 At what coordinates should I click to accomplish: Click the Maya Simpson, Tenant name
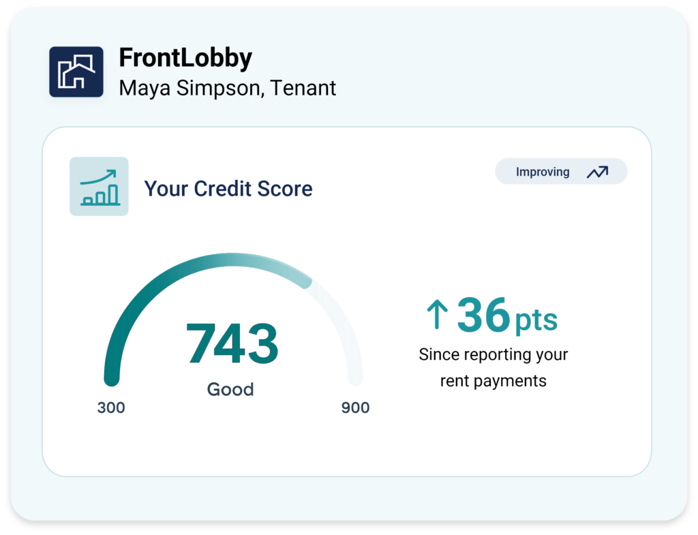coord(227,88)
